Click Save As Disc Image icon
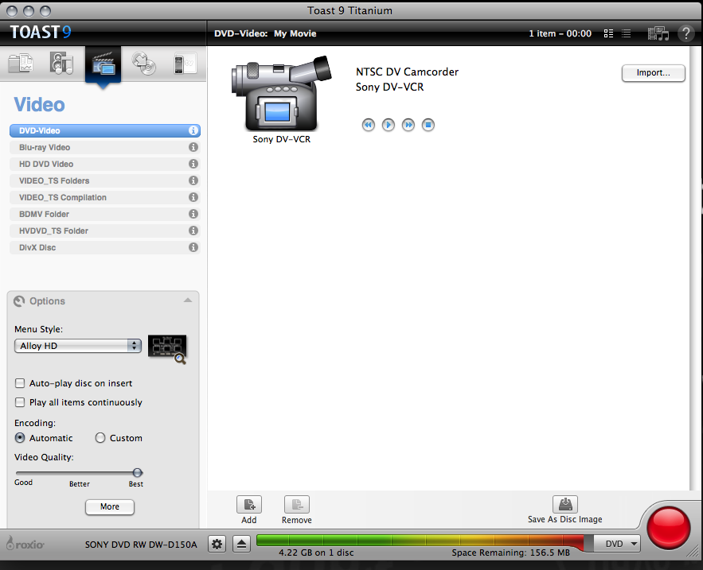The image size is (703, 570). pos(565,504)
